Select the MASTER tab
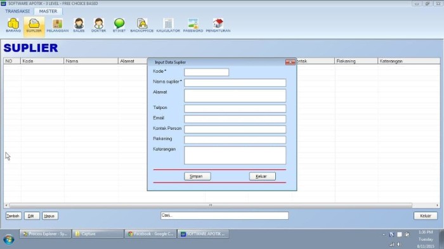444x249 pixels. 48,11
